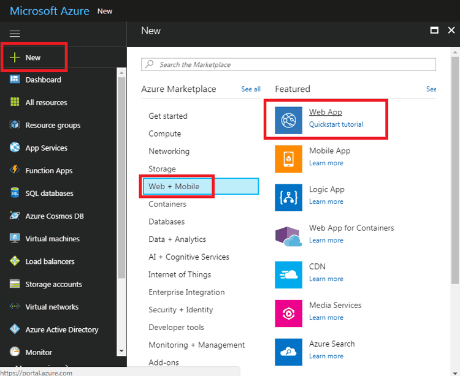Screen dimensions: 460x376
Task: Click the green plus New icon
Action: tap(15, 58)
